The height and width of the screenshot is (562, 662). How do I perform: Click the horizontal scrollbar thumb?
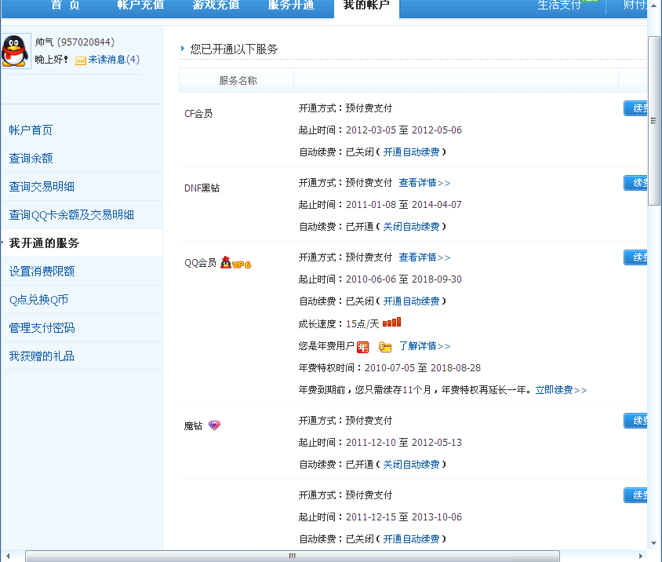(292, 556)
